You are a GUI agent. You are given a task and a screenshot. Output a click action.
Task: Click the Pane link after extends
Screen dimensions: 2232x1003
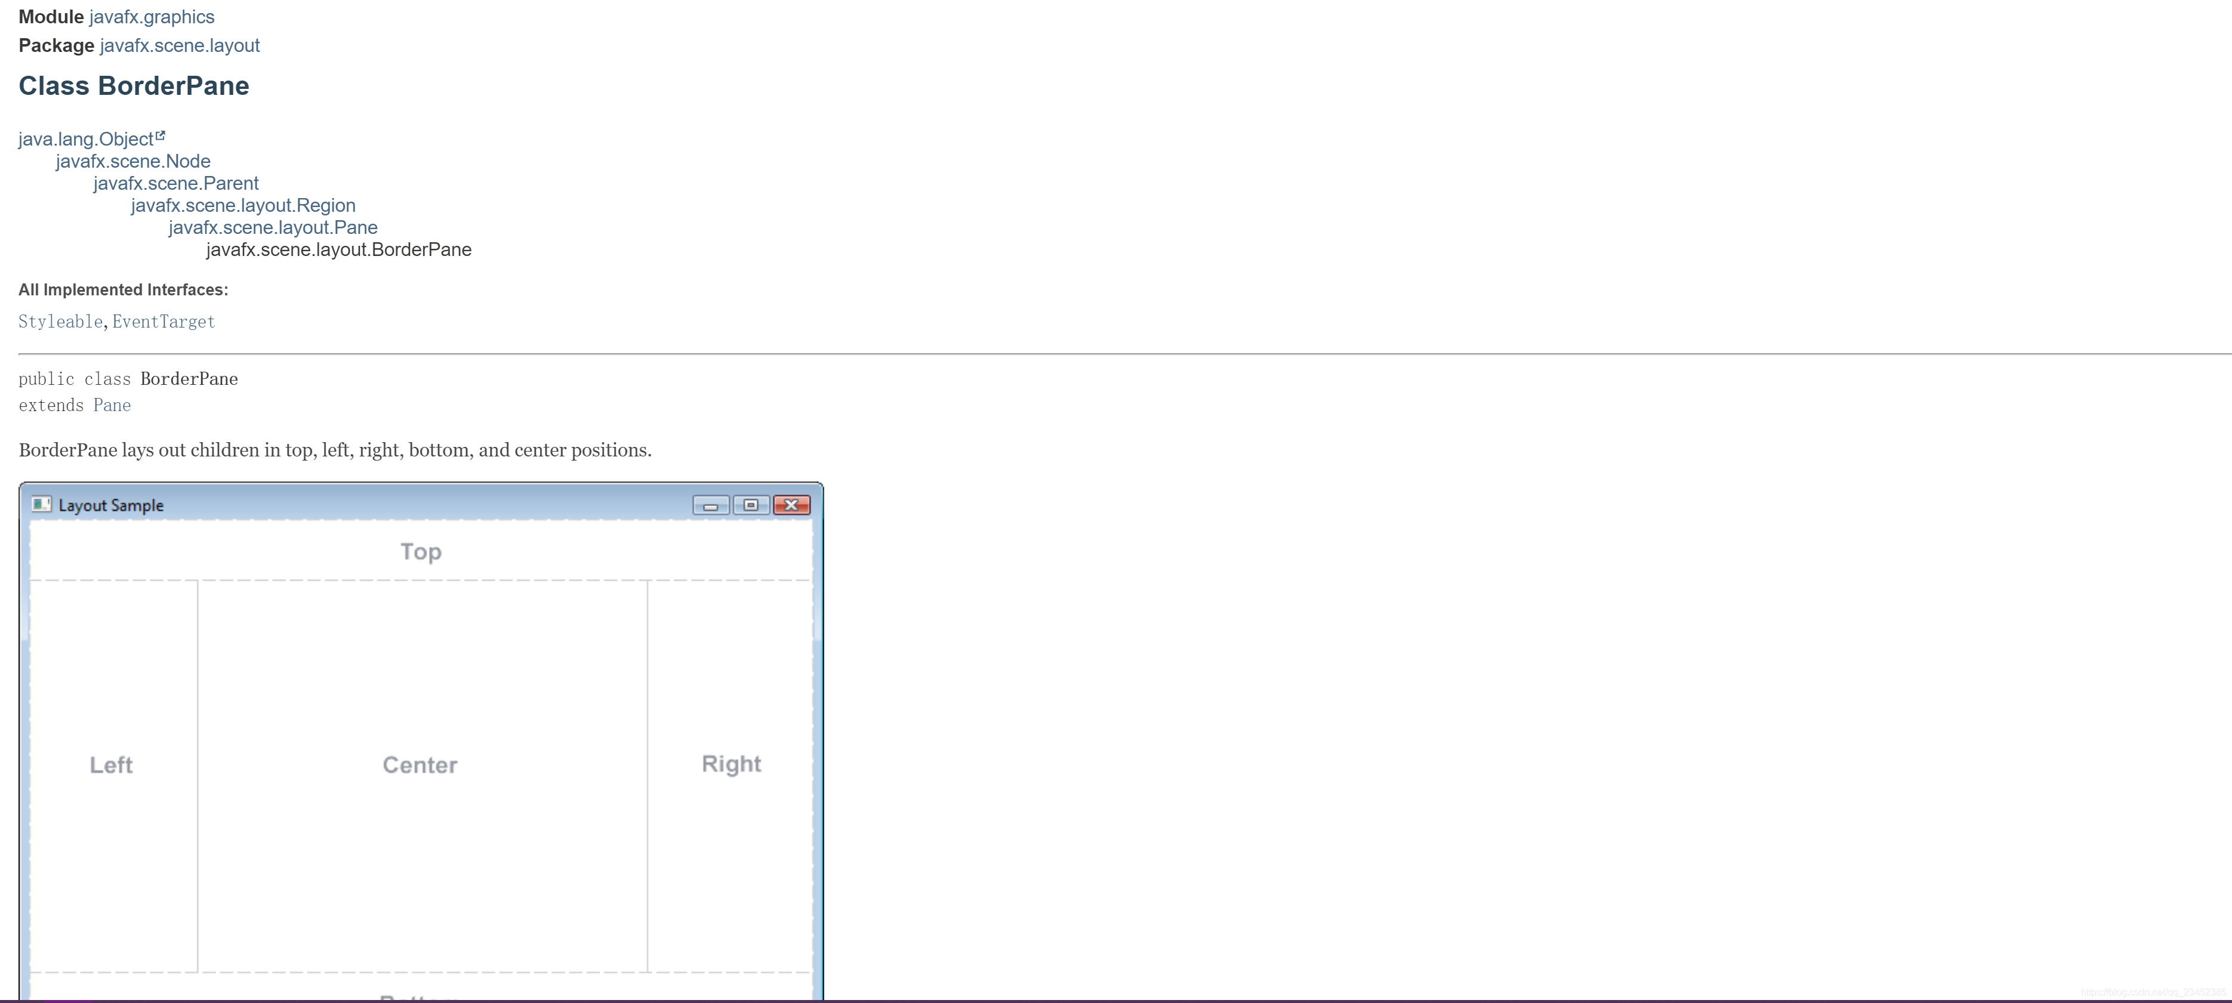[x=112, y=405]
